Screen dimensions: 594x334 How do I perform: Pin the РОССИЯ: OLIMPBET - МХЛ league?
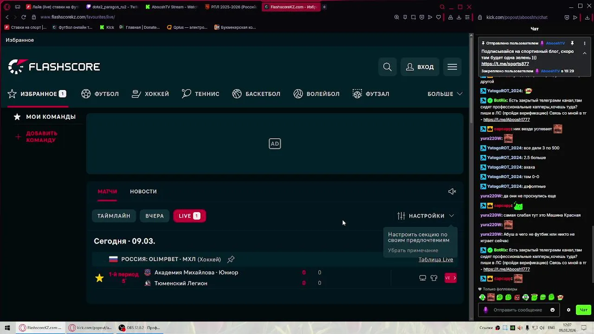coord(231,259)
